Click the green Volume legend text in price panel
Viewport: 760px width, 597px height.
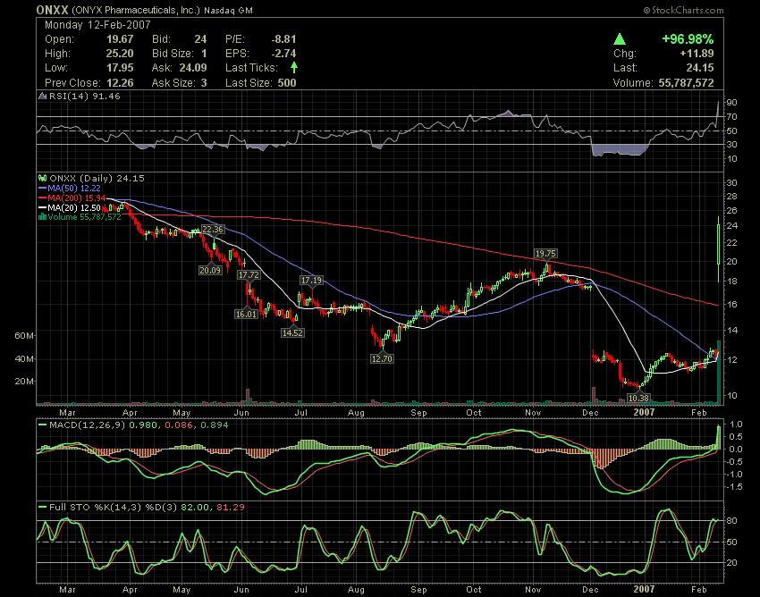84,217
